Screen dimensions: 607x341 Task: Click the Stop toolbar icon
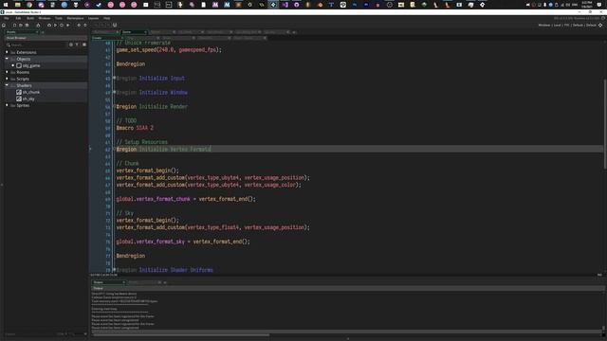click(62, 26)
